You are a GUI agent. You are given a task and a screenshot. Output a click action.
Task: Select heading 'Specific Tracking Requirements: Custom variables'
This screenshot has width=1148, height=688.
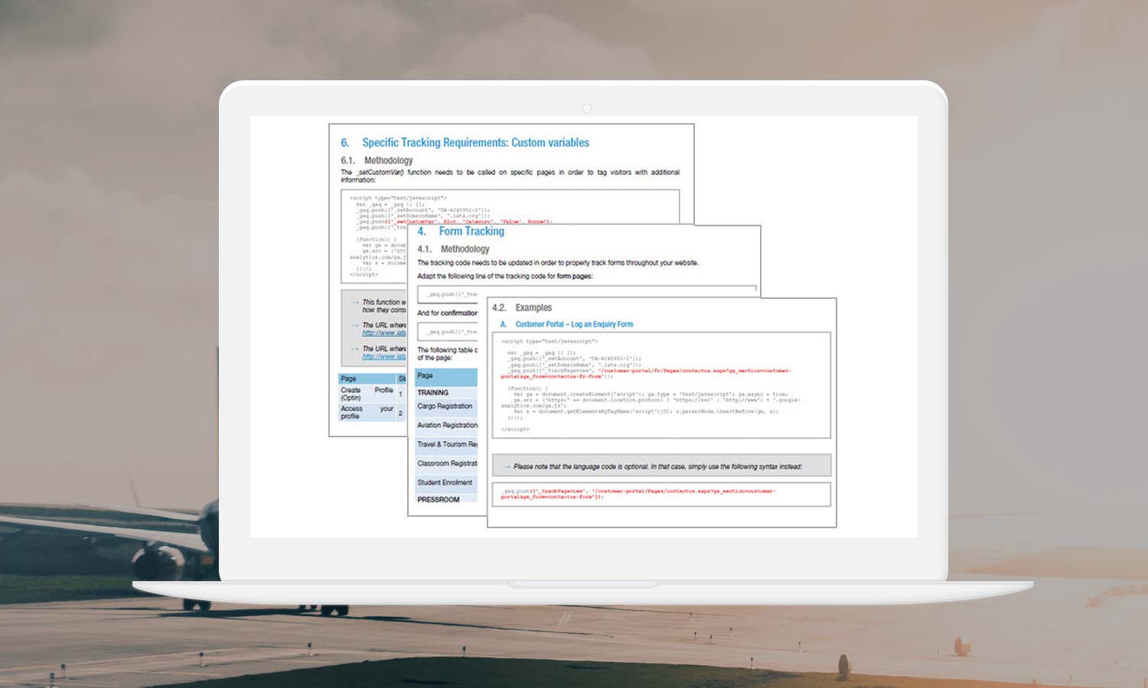[x=475, y=143]
